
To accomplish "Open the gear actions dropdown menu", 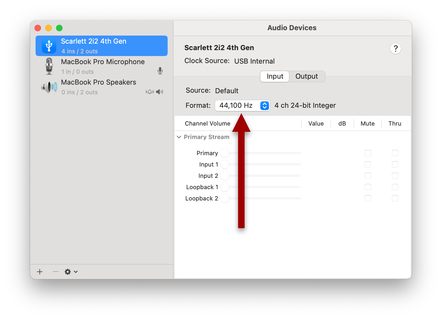I will click(71, 272).
